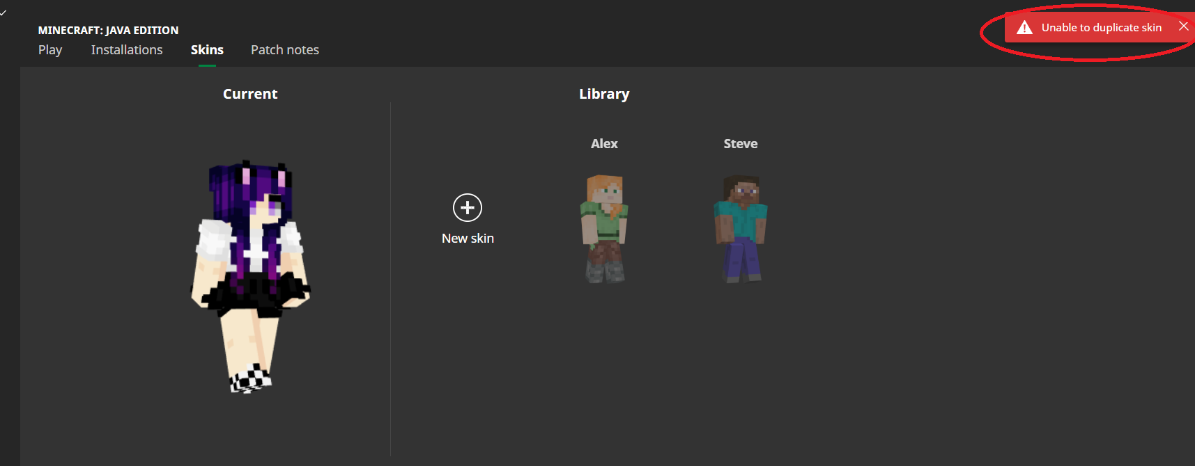Click the Library heading

point(604,94)
